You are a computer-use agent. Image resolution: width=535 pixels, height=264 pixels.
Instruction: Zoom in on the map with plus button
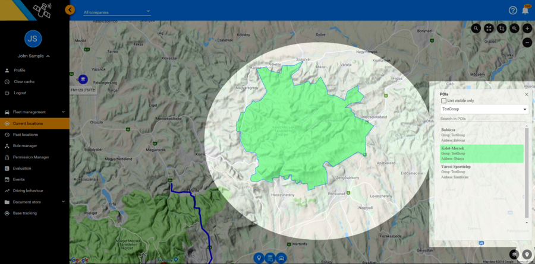pyautogui.click(x=527, y=28)
